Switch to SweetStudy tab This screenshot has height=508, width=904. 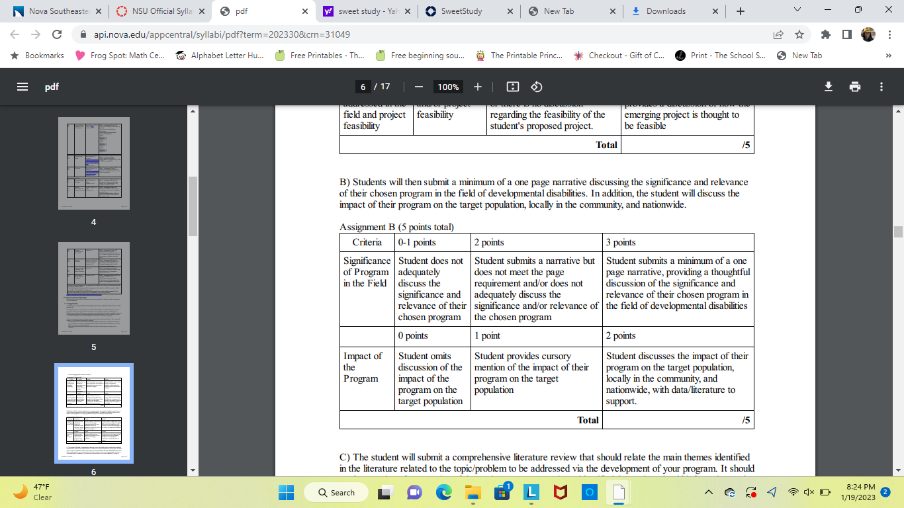471,11
